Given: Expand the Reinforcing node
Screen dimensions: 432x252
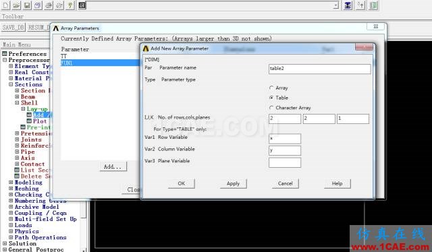Looking at the screenshot, I should pos(17,146).
